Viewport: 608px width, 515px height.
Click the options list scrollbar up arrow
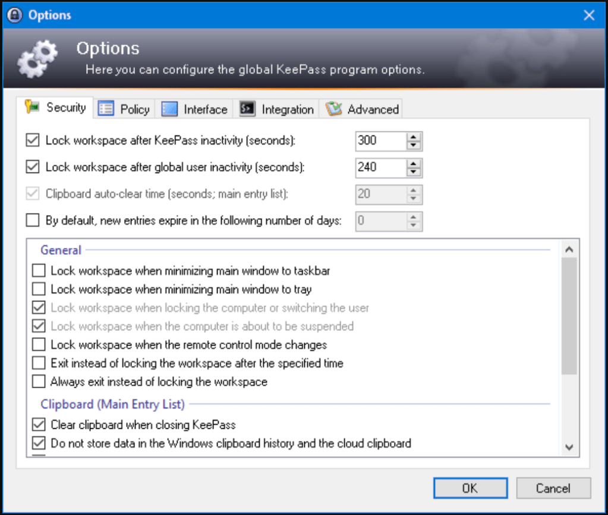[x=569, y=250]
